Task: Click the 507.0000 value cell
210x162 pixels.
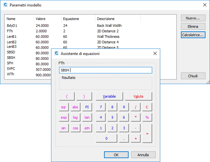Action: pos(43,70)
